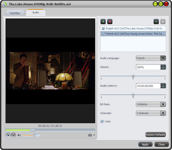The width and height of the screenshot is (172, 150).
Task: Close the window with the red X button
Action: (166, 4)
